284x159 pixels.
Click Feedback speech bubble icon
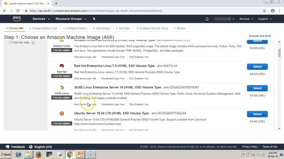tap(8, 147)
